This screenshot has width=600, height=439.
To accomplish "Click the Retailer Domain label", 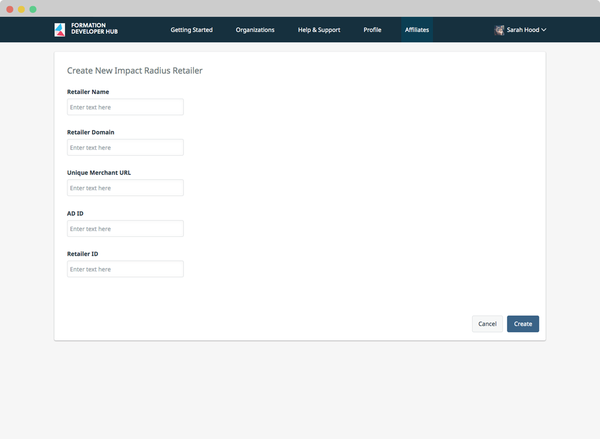I will tap(91, 132).
